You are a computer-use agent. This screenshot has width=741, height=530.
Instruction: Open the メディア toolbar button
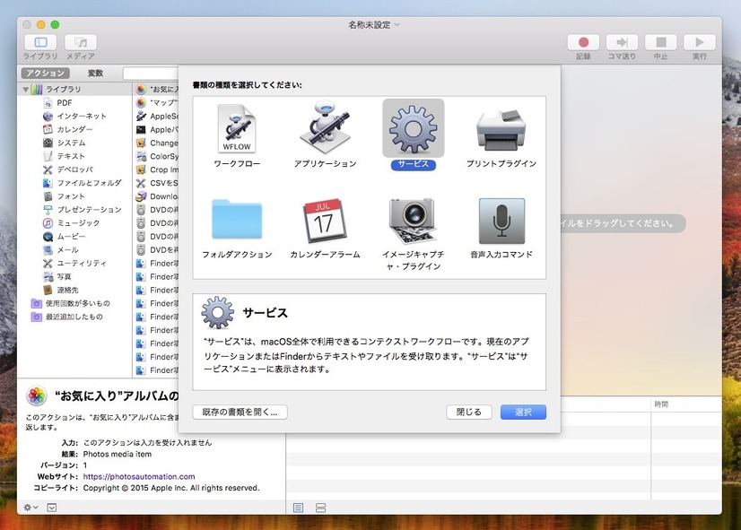click(x=81, y=42)
